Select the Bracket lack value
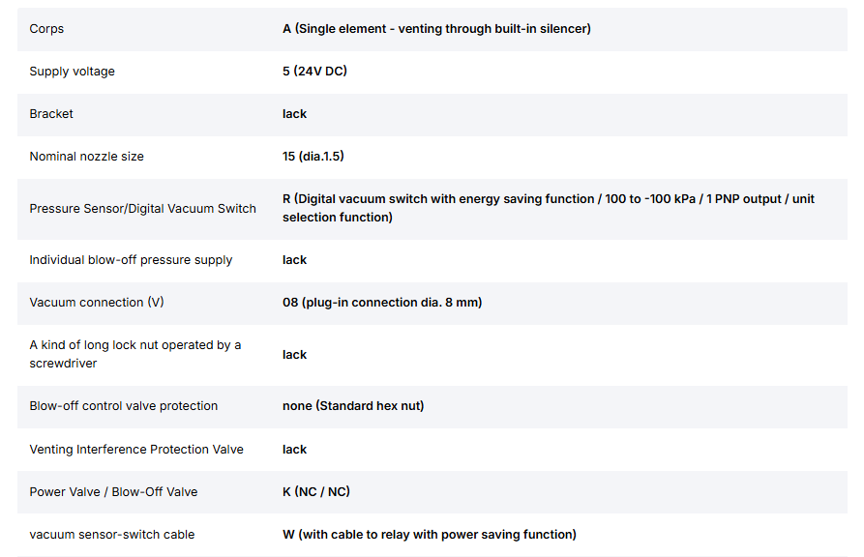Screen dimensions: 864x557 point(294,113)
